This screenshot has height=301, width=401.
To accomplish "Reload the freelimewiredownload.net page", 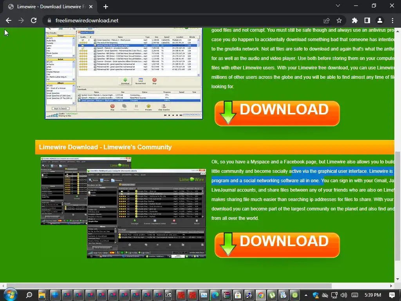I will click(34, 20).
